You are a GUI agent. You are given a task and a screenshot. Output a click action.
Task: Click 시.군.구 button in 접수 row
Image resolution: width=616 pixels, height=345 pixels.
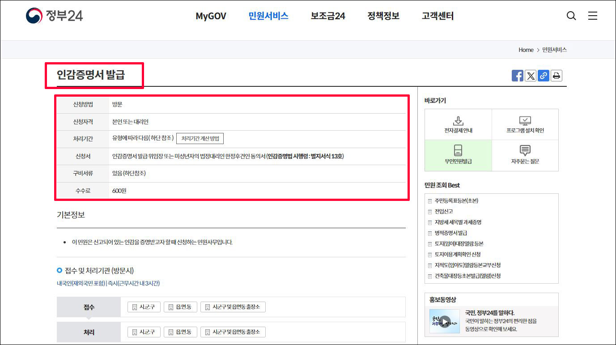(144, 307)
